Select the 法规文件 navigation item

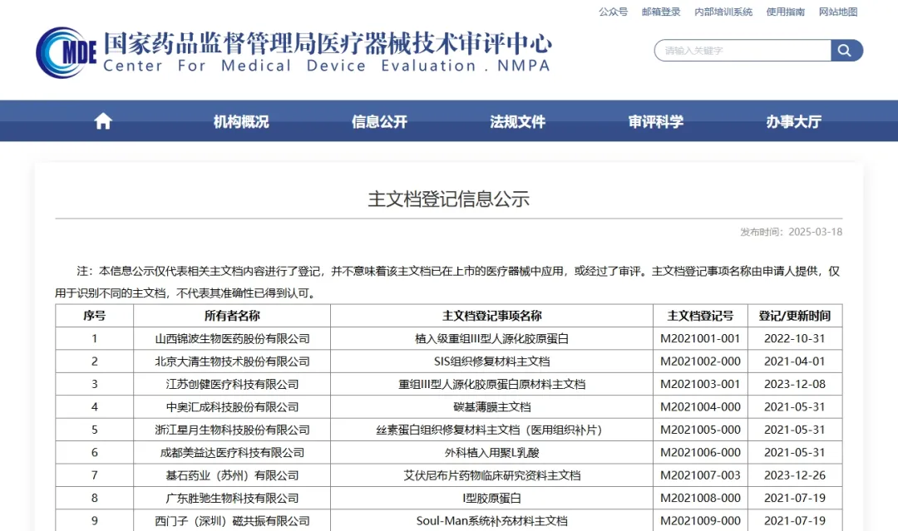pyautogui.click(x=517, y=121)
